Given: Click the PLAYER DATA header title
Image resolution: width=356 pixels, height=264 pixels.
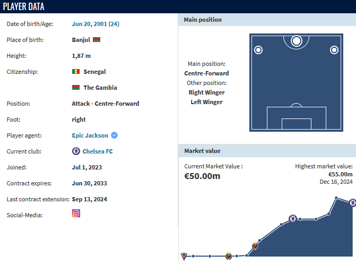Looking at the screenshot, I should [x=24, y=6].
